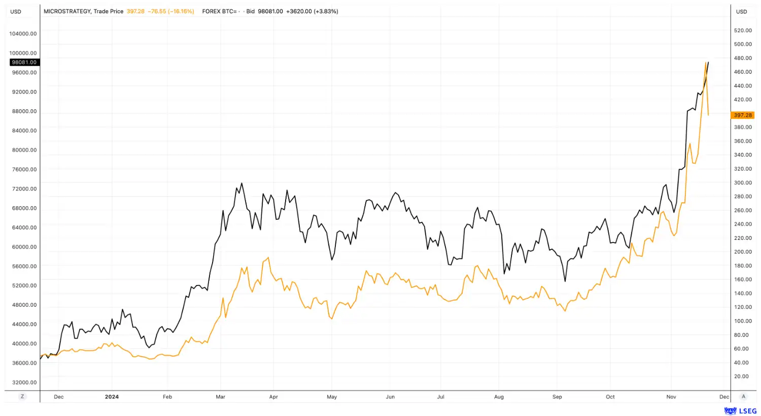Click the 32000.00 label on the Bitcoin axis
The height and width of the screenshot is (416, 761).
(24, 382)
